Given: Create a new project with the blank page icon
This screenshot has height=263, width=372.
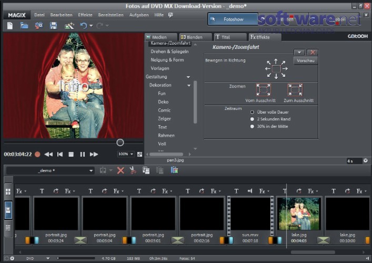Looking at the screenshot, I should coord(9,25).
